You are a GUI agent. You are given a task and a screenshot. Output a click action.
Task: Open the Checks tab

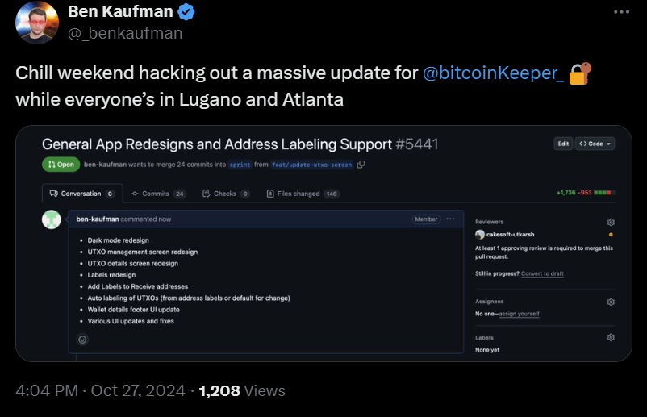click(226, 194)
